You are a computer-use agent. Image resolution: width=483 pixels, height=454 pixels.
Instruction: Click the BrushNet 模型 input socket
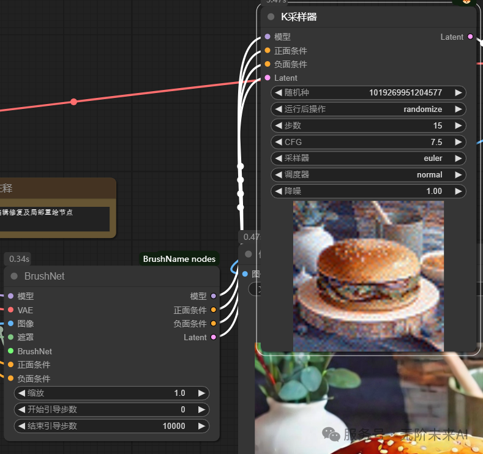tap(10, 296)
